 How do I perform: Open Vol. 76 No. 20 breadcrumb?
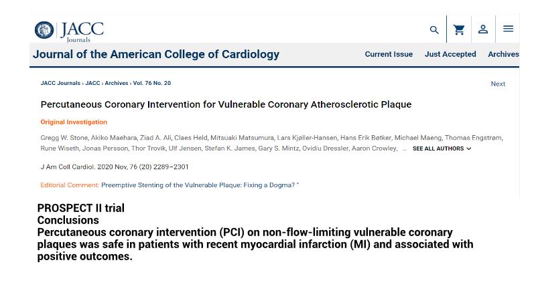[151, 84]
